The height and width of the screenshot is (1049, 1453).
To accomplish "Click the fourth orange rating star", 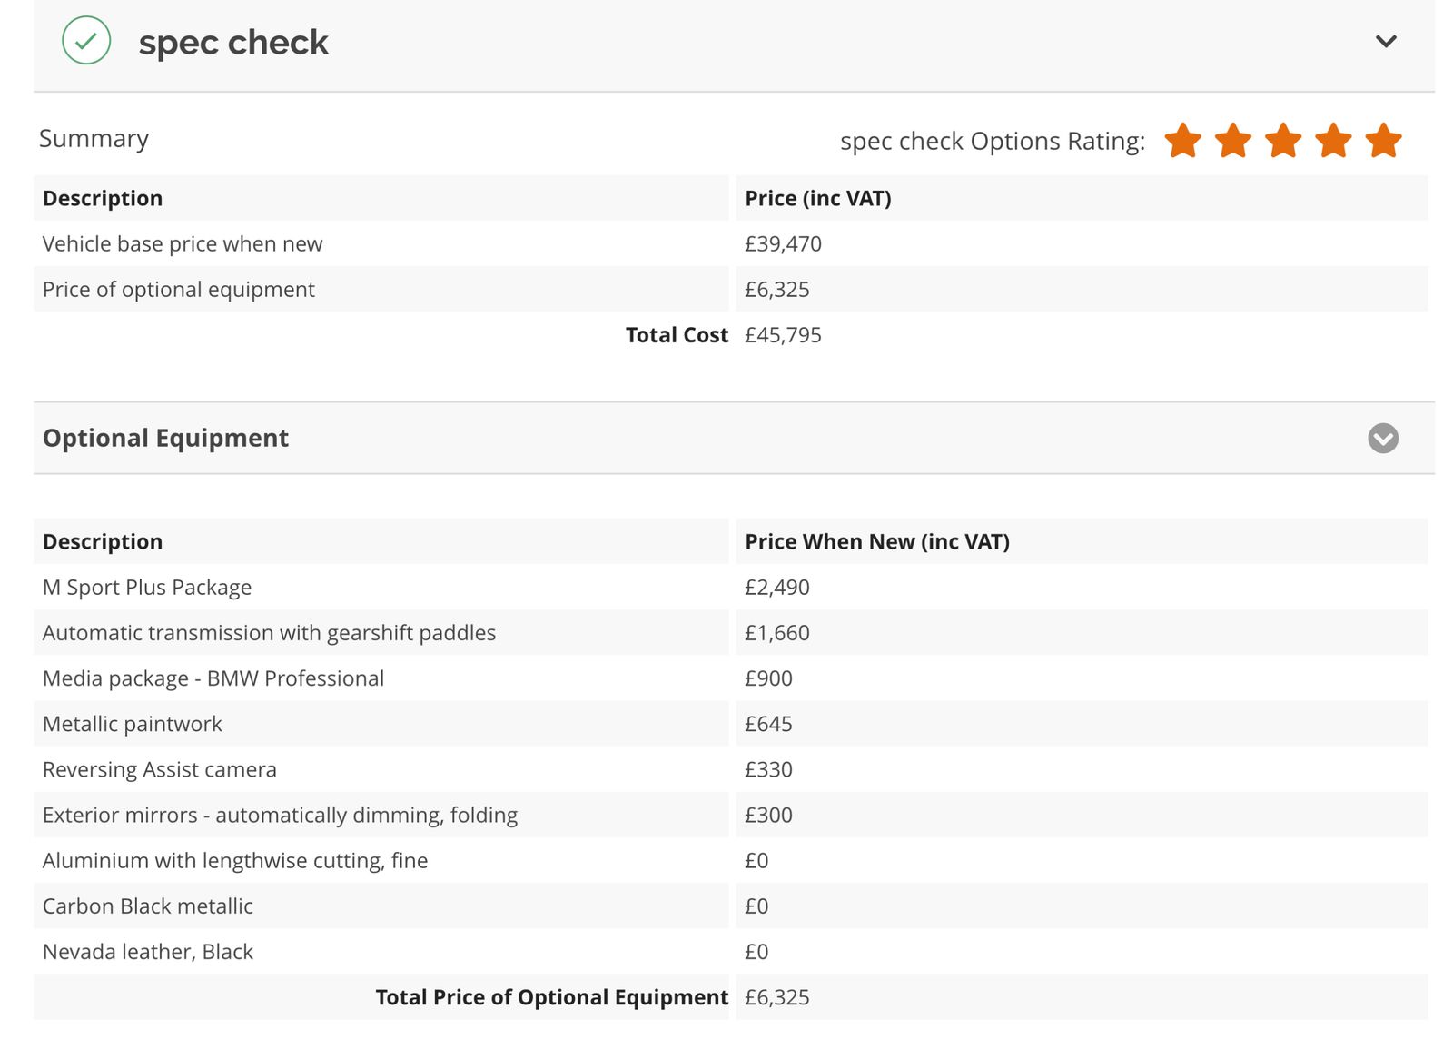I will (1333, 141).
